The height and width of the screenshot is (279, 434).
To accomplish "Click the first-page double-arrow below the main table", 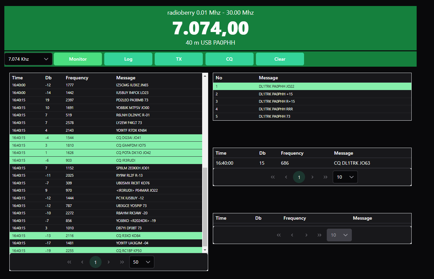I will (x=69, y=262).
